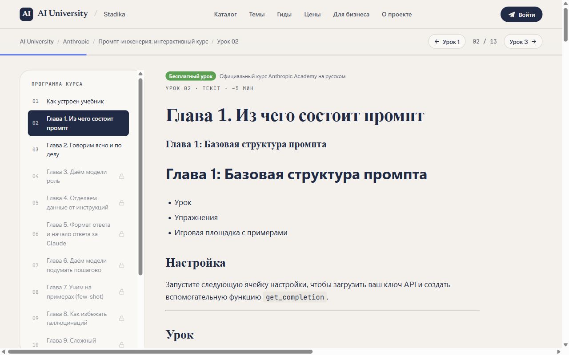Go back to Урок 1
The width and height of the screenshot is (569, 355).
pos(447,42)
